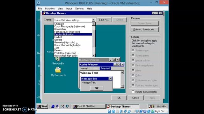
Task: Choose the Doonesbury theme
Action: click(x=73, y=29)
